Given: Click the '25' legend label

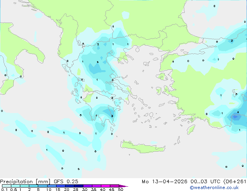Looking at the screenshot, I should [76, 189].
